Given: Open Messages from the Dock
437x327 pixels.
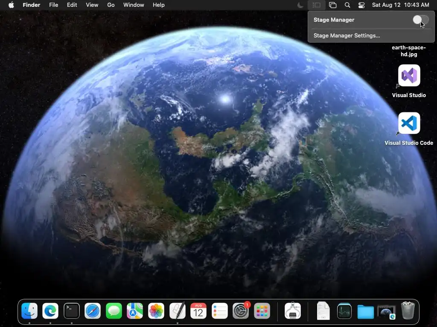Looking at the screenshot, I should tap(114, 310).
